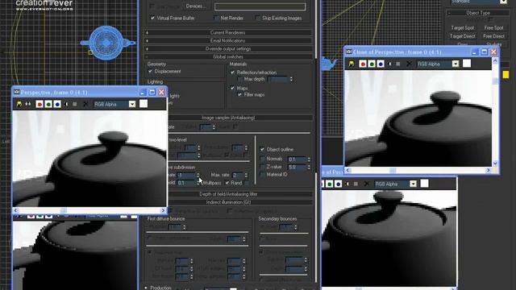Click horizontal scrollbar of Perspective frame window
This screenshot has height=290, width=516.
pos(89,210)
